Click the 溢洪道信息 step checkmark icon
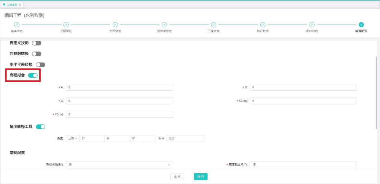This screenshot has width=380, height=184. coord(164,25)
